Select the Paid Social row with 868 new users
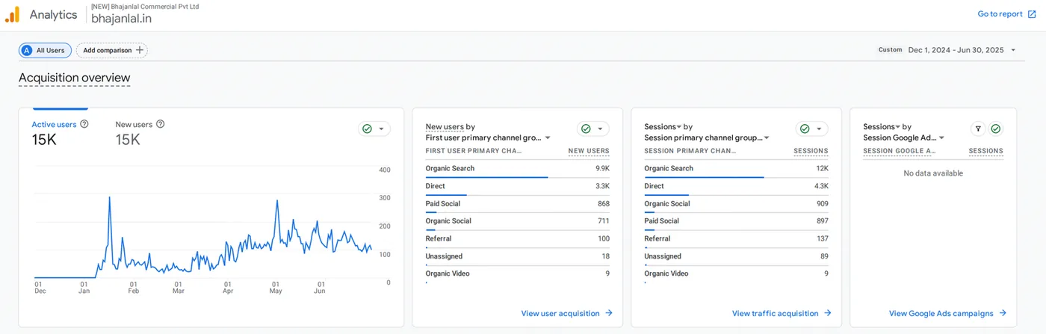 pyautogui.click(x=518, y=204)
